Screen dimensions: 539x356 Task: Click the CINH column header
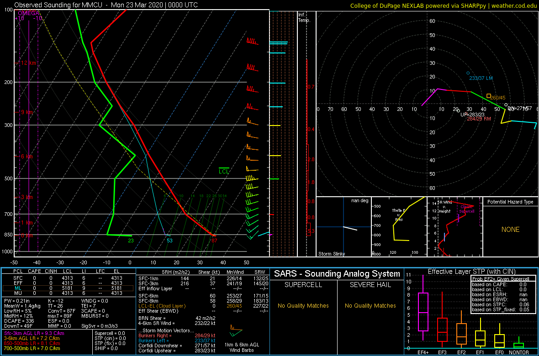click(51, 272)
